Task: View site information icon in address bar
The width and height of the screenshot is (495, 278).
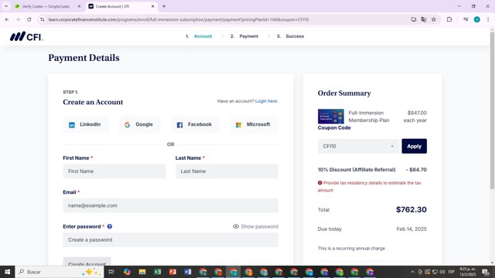Action: point(43,19)
